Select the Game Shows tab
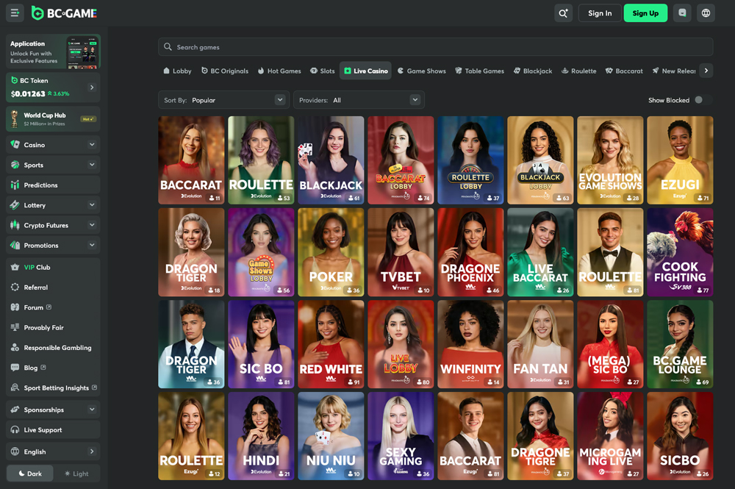The height and width of the screenshot is (489, 735). click(x=422, y=71)
